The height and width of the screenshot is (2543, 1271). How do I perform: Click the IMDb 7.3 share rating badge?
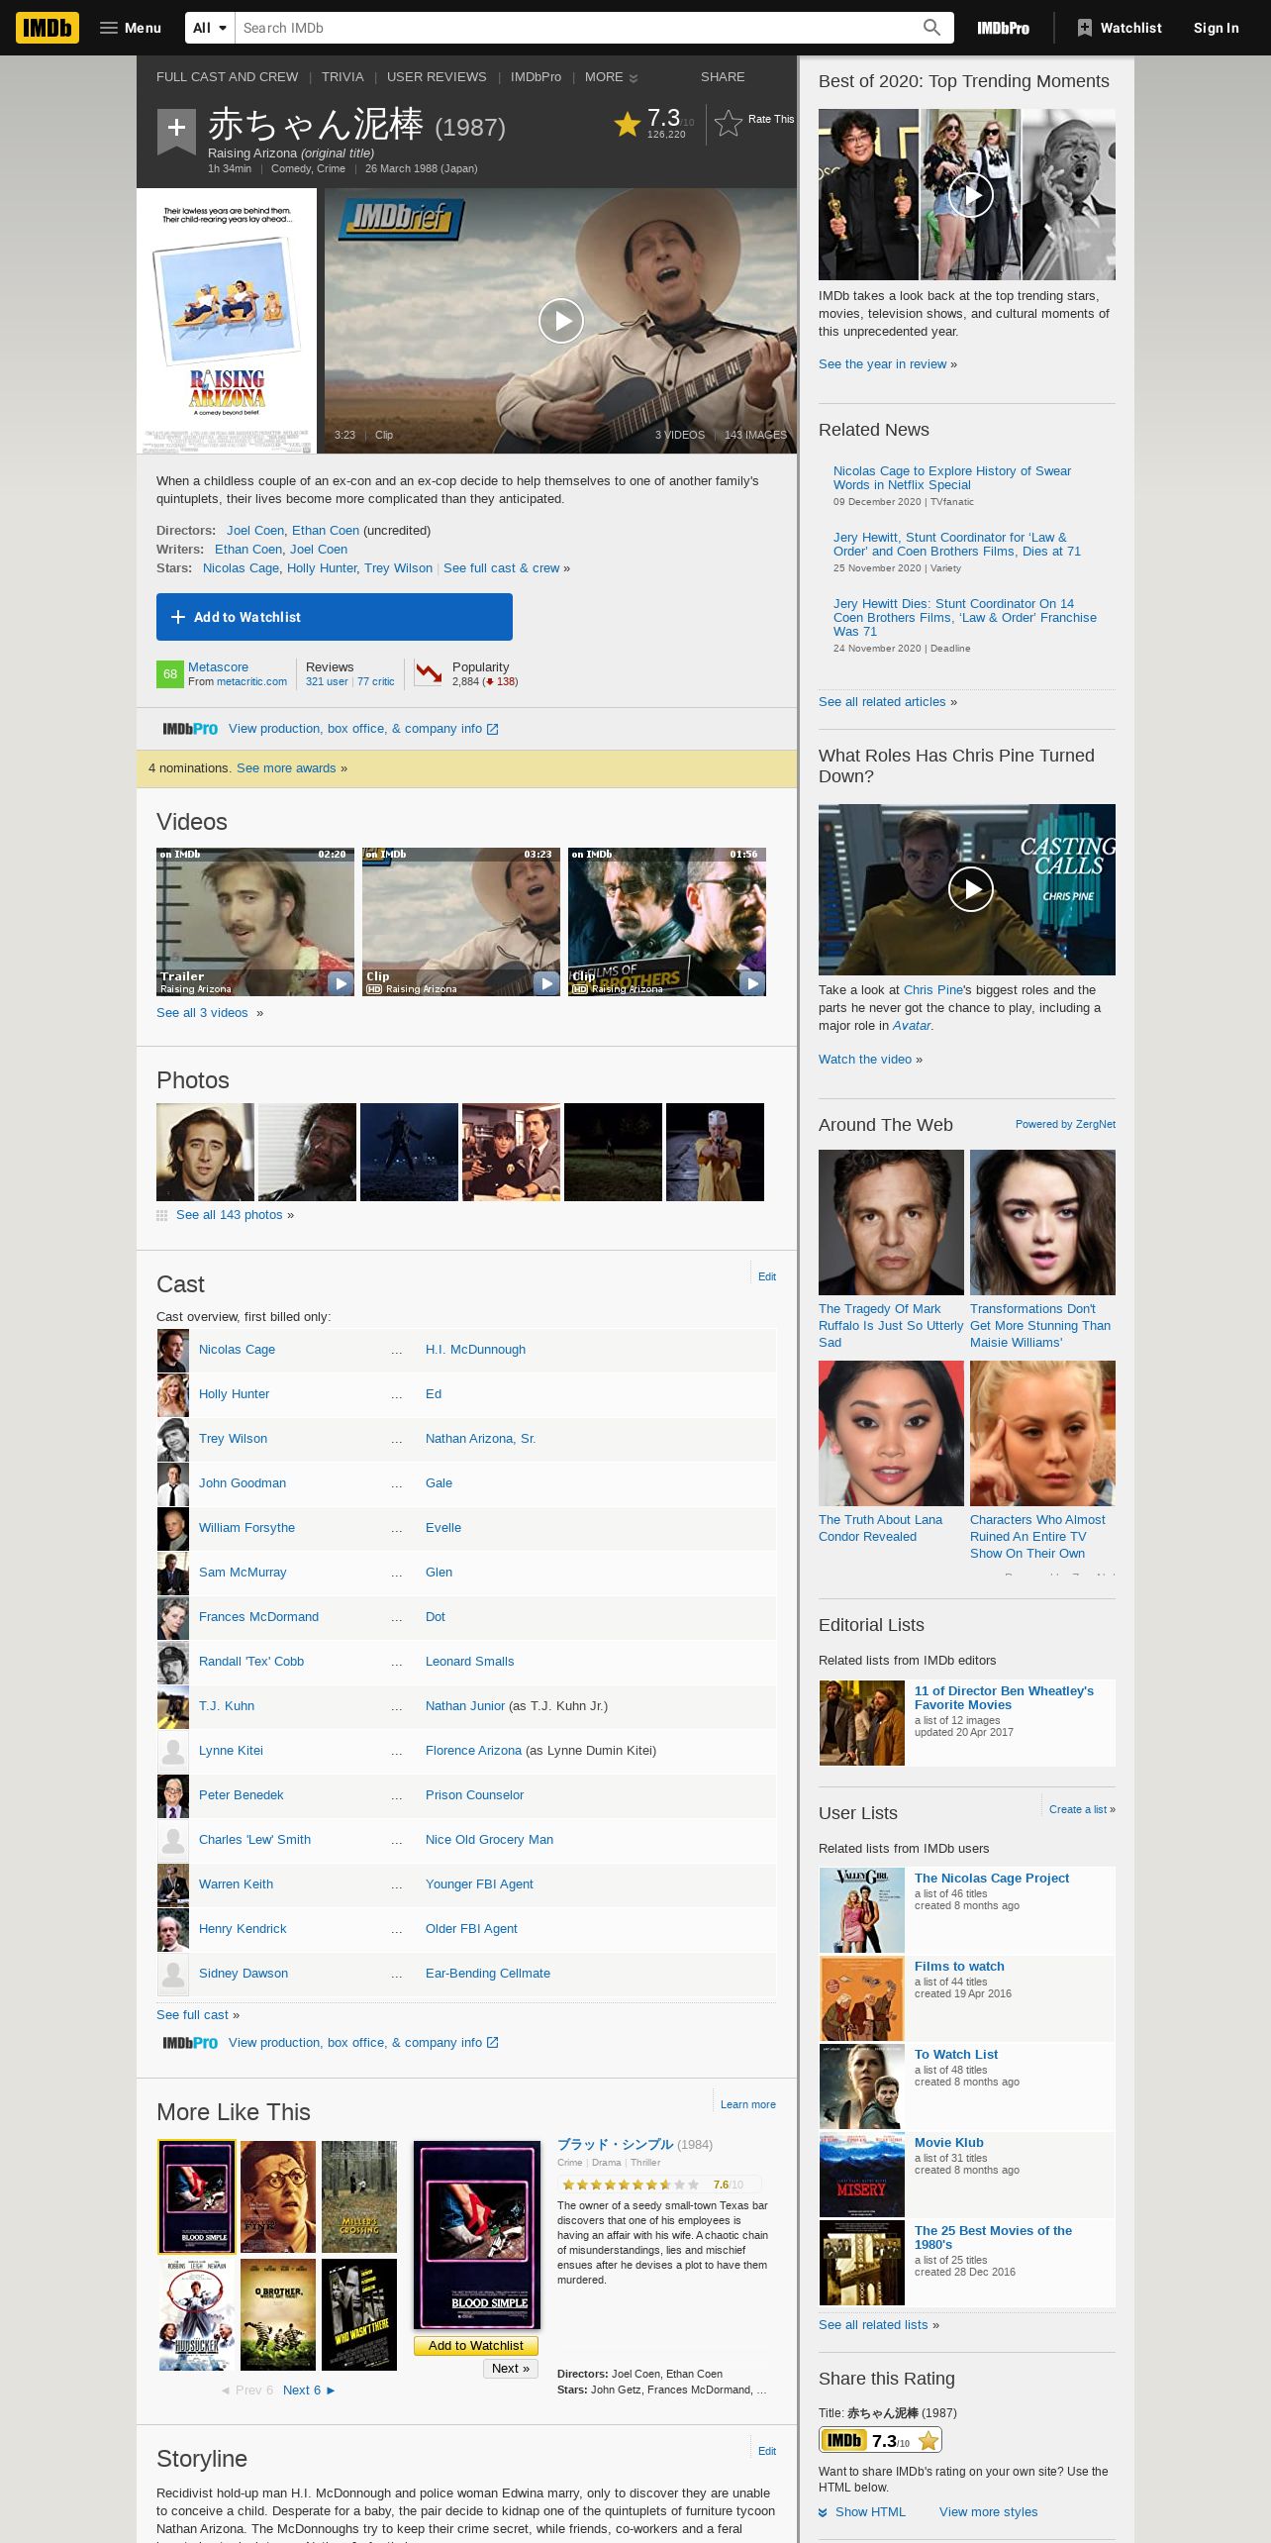(x=880, y=2440)
